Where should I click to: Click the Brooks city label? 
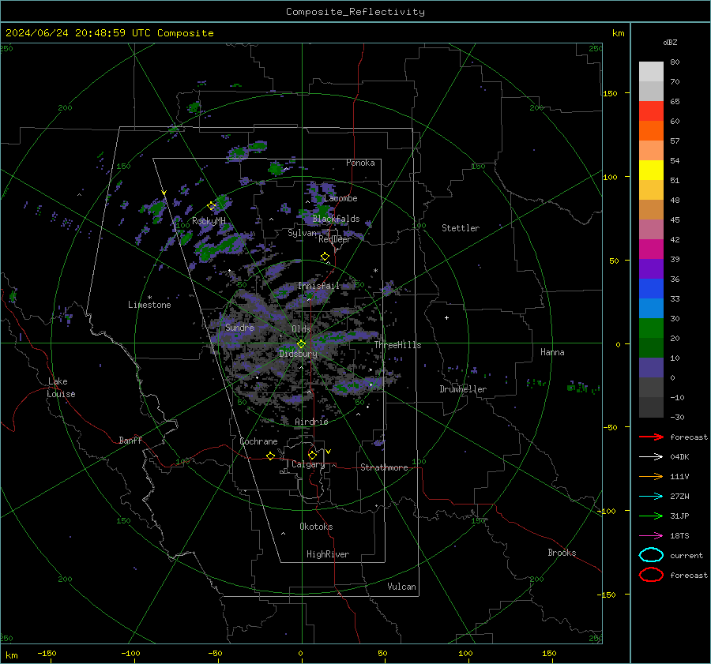pos(562,553)
